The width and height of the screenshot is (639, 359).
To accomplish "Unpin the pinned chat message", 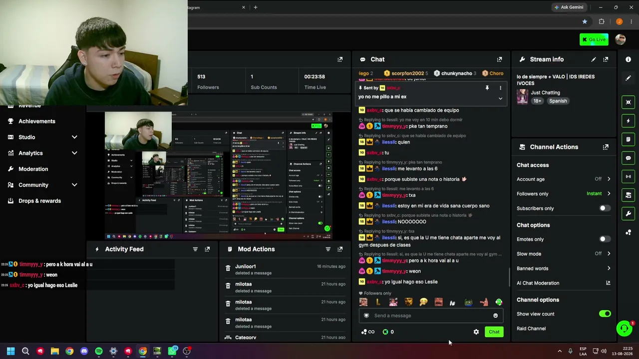I will (487, 88).
